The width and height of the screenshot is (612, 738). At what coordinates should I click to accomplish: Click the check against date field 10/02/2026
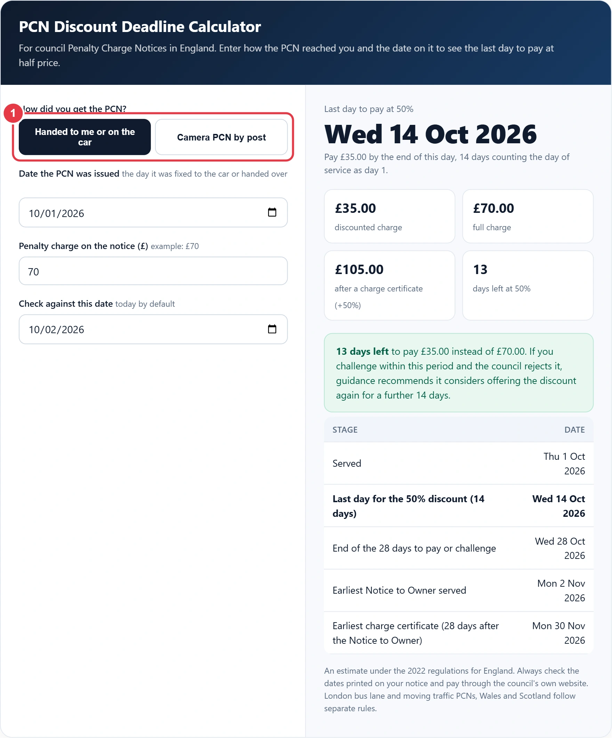[153, 329]
